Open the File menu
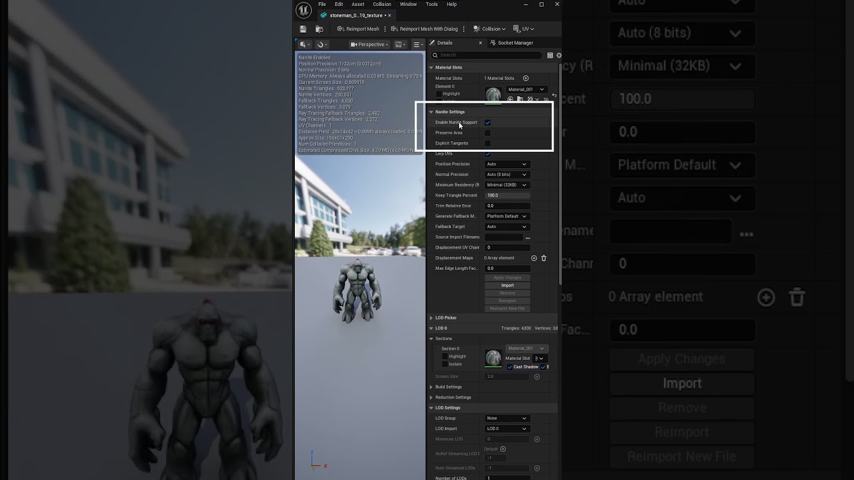This screenshot has width=854, height=480. 322,4
